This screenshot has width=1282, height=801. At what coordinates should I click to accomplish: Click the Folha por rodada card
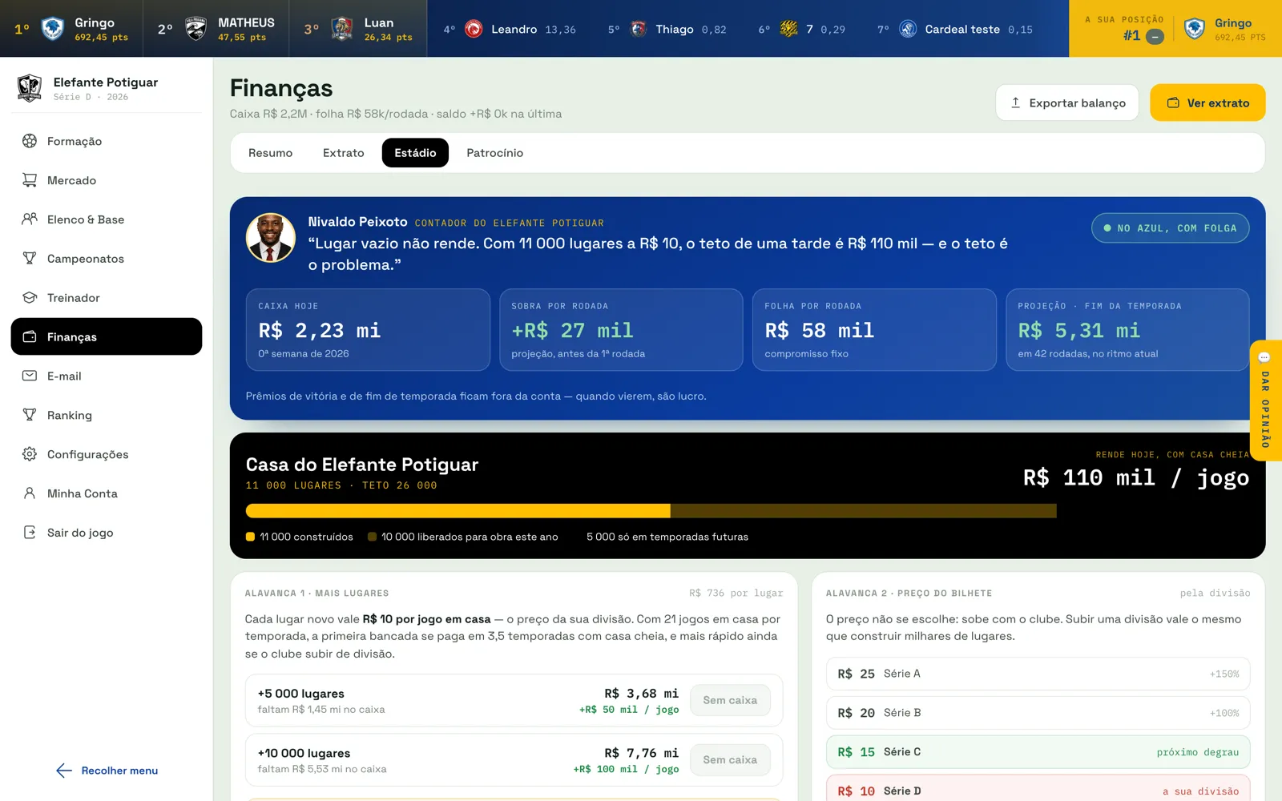[874, 329]
